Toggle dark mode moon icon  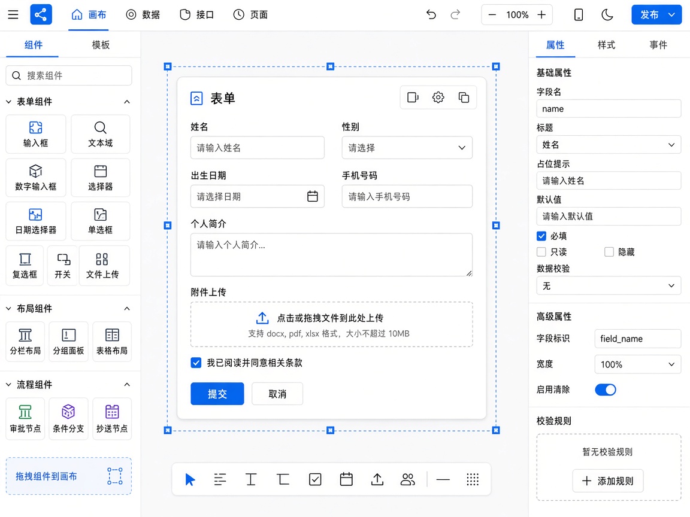coord(607,14)
